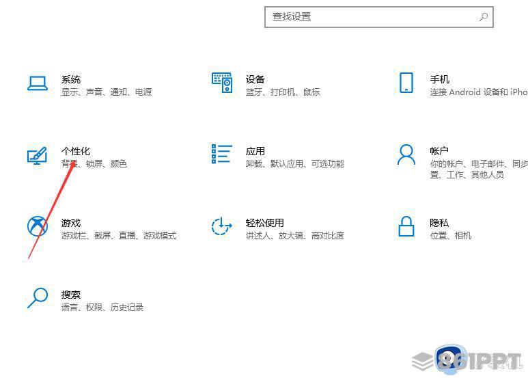Click the Privacy padlock icon
This screenshot has height=378, width=528.
pos(406,226)
